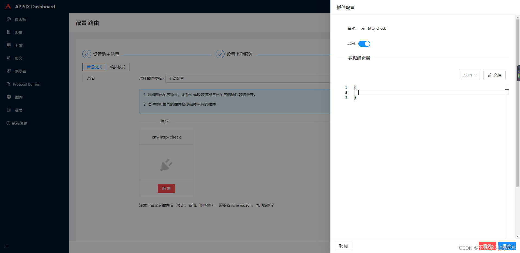The width and height of the screenshot is (520, 253).
Task: Click the 设置上游服务 step check icon
Action: pyautogui.click(x=220, y=54)
